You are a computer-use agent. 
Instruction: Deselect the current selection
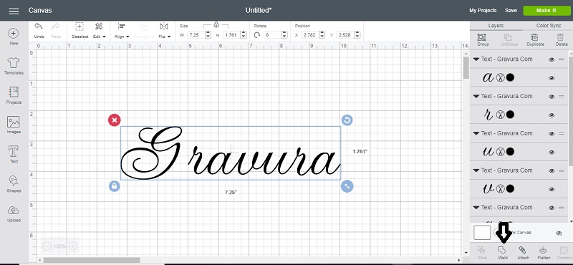[x=80, y=30]
